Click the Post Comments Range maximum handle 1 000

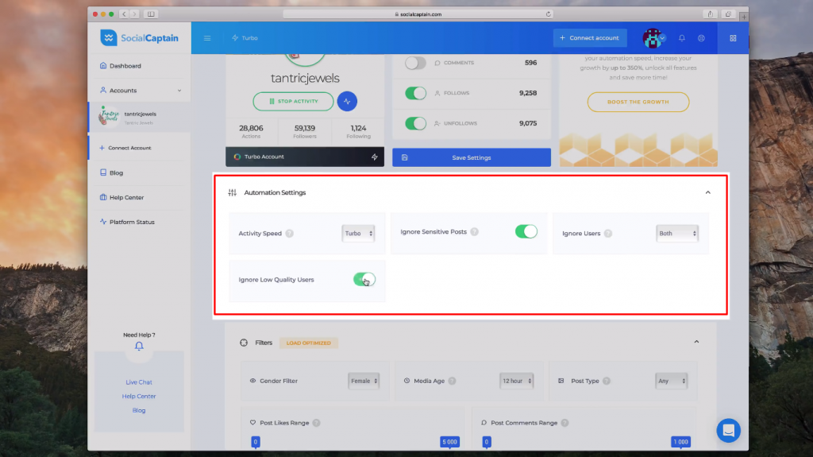[x=680, y=442]
